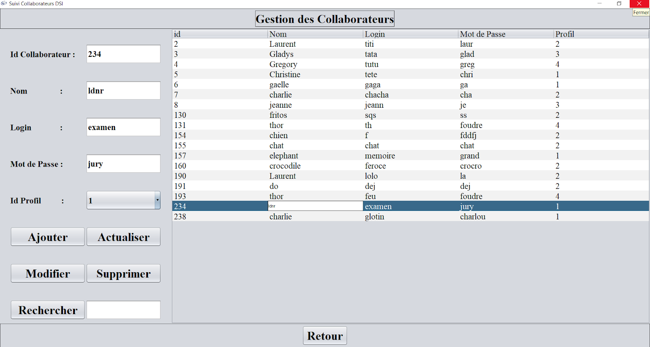Sort by the Mot de Passe column header
The image size is (650, 347).
(506, 34)
